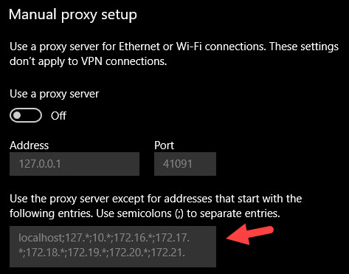The image size is (349, 274).
Task: Click the red arrow annotation
Action: tap(249, 235)
